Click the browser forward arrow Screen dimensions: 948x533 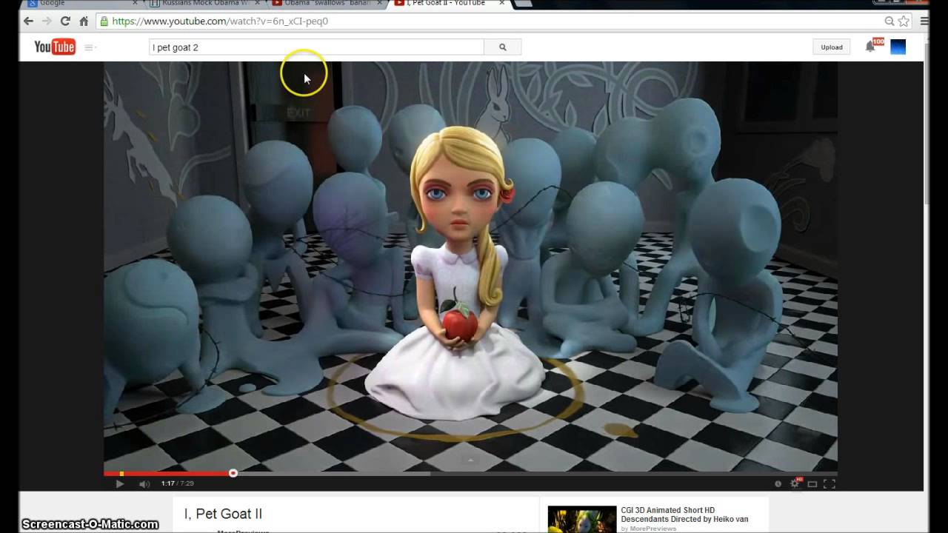click(x=47, y=21)
